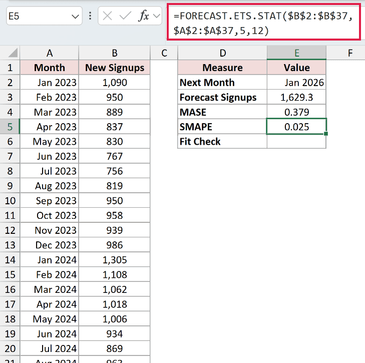365x363 pixels.
Task: Select the cell containing 1,062
Action: tap(115, 289)
